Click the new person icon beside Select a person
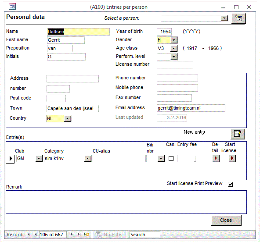 coord(238,18)
